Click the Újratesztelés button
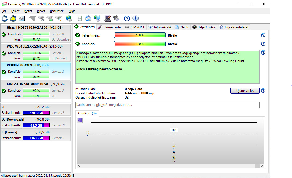The width and height of the screenshot is (292, 178). point(245,91)
